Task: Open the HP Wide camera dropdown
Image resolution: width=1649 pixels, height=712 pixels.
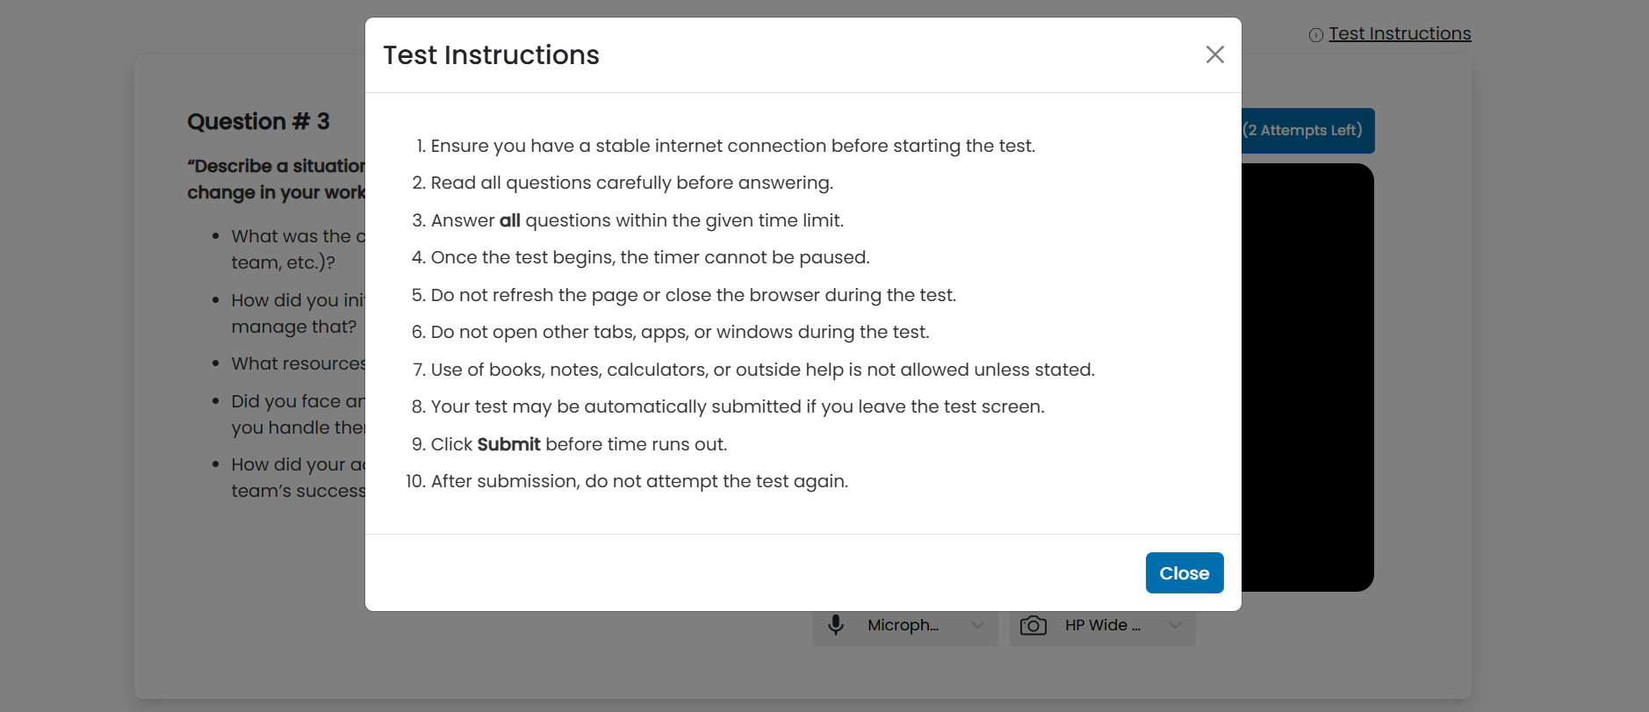Action: click(x=1103, y=625)
